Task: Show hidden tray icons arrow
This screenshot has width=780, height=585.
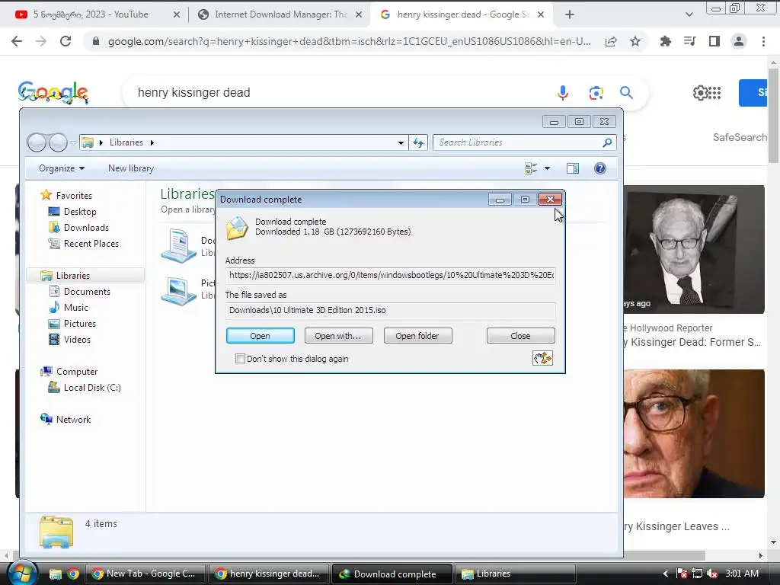Action: tap(666, 574)
